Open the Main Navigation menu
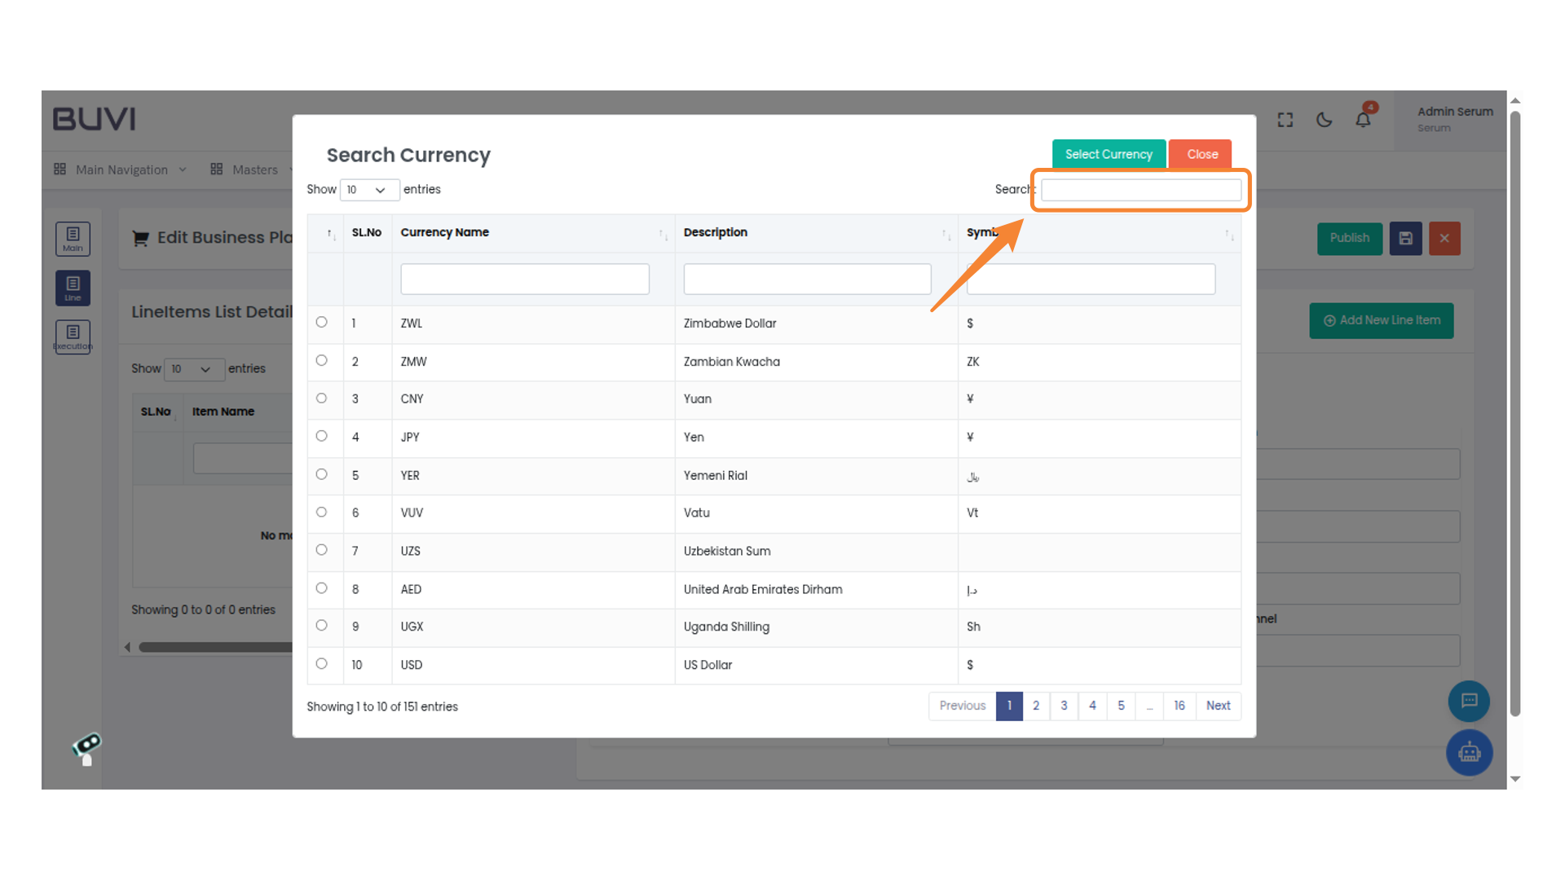Image resolution: width=1565 pixels, height=880 pixels. pos(121,169)
